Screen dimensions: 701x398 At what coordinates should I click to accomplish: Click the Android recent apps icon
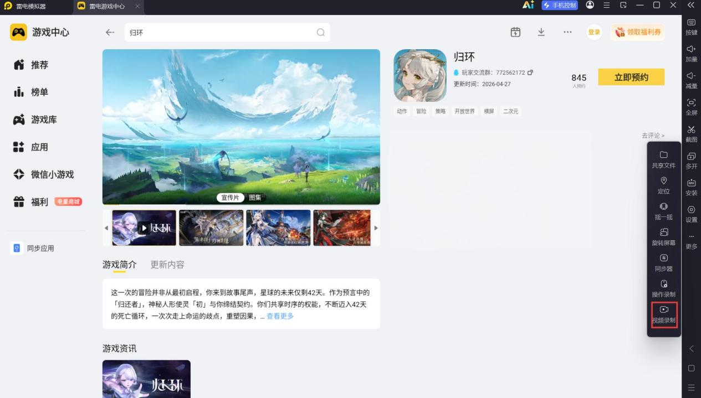click(x=691, y=387)
